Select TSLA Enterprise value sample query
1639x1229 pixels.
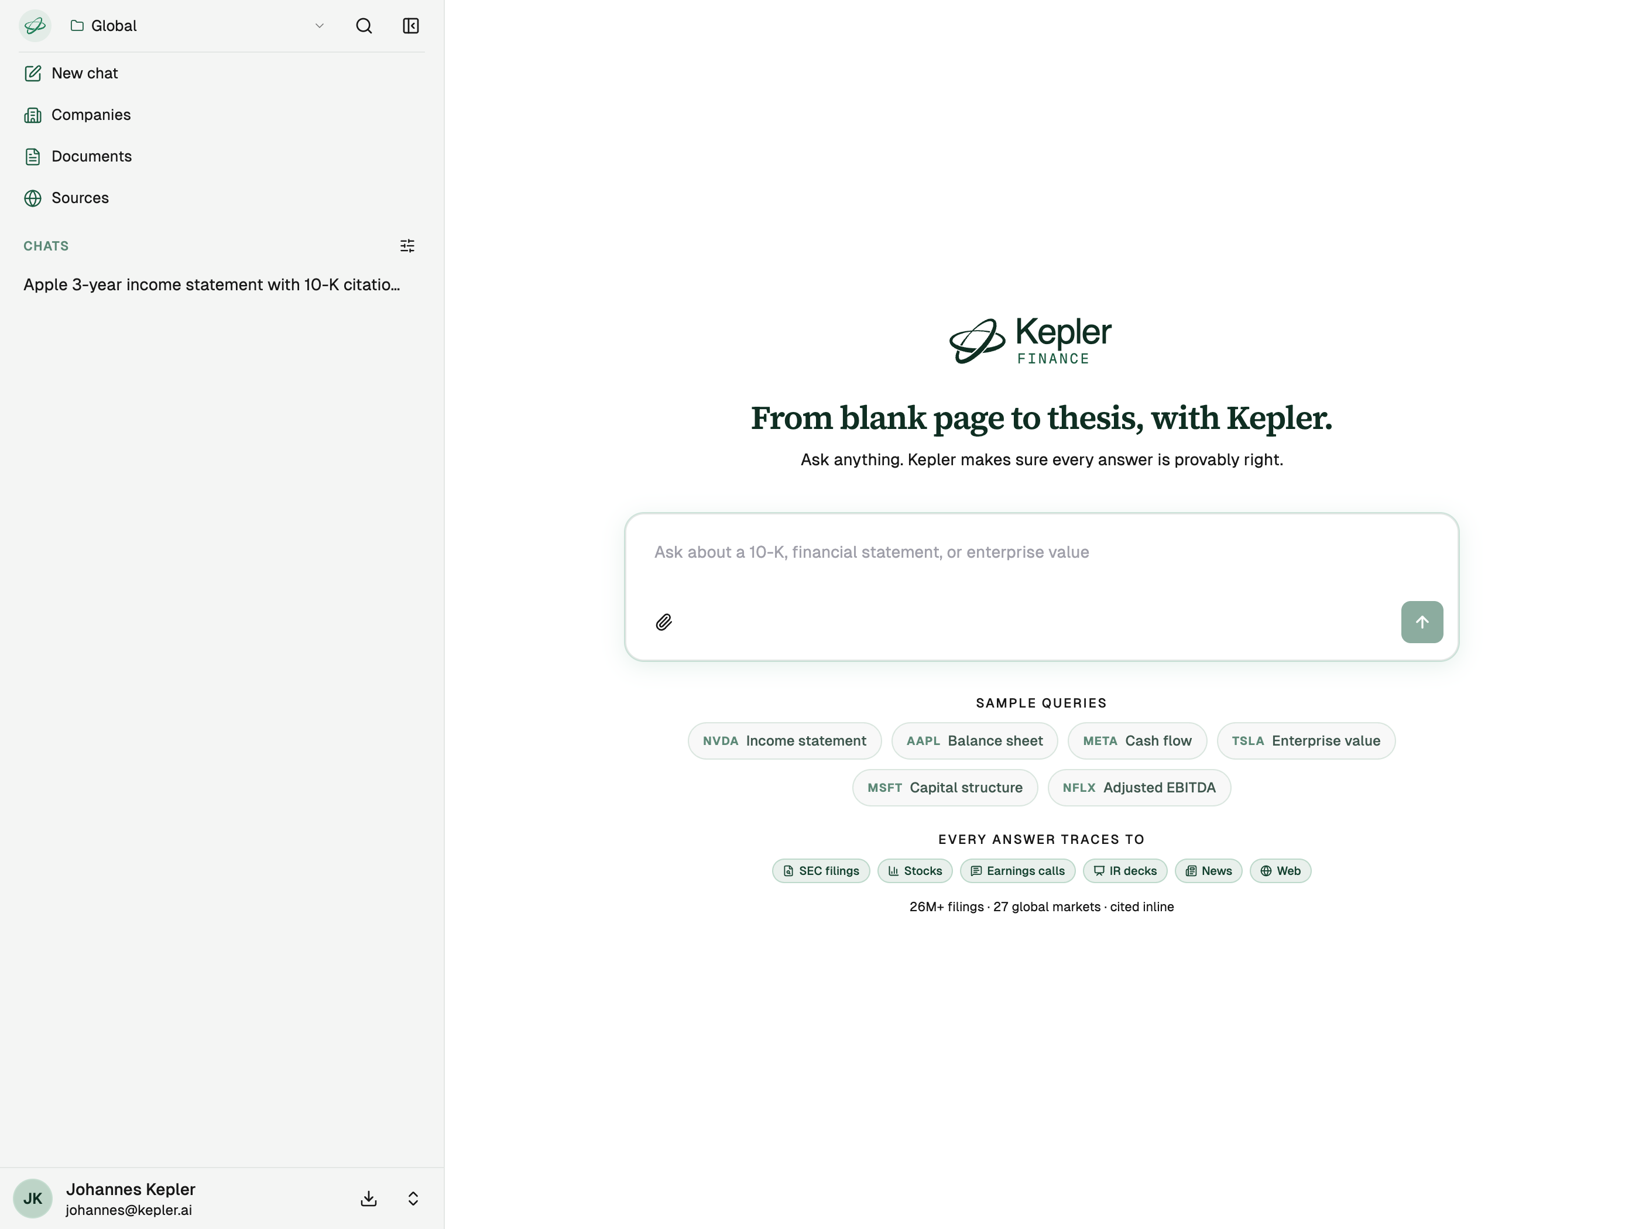[1305, 741]
